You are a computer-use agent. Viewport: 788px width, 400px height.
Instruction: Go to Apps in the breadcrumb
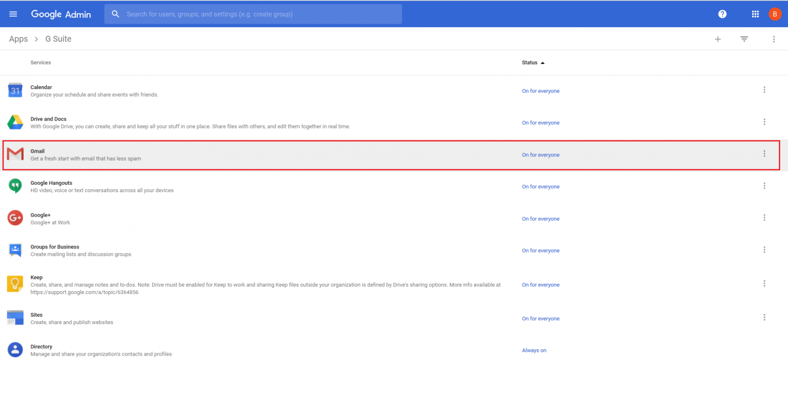point(19,39)
